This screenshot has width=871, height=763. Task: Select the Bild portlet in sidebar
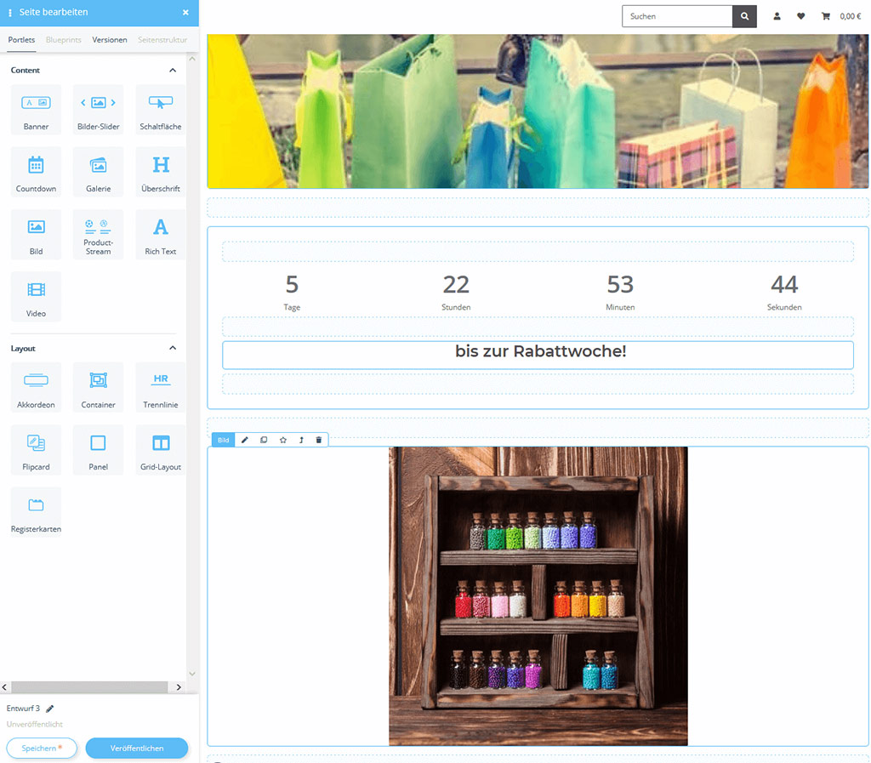click(36, 235)
